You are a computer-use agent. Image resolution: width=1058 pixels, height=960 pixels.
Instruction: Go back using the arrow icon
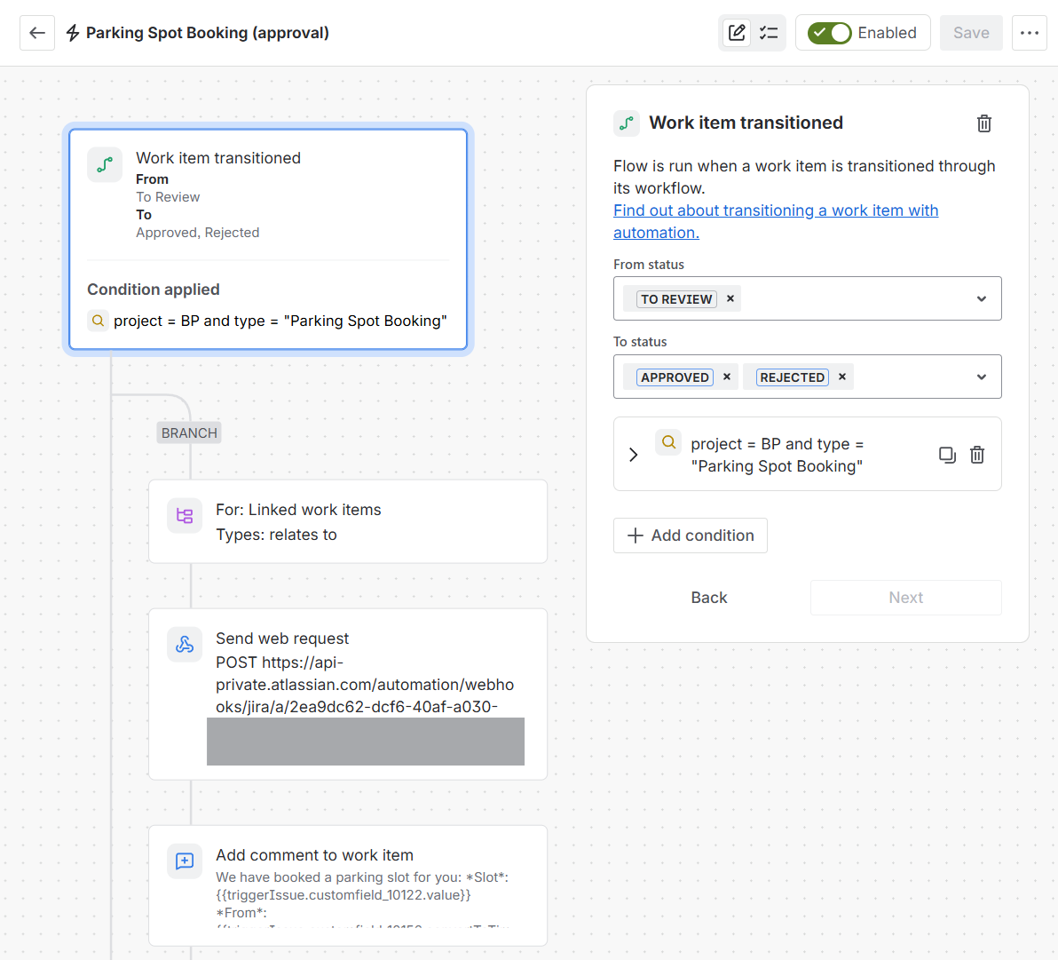[37, 32]
